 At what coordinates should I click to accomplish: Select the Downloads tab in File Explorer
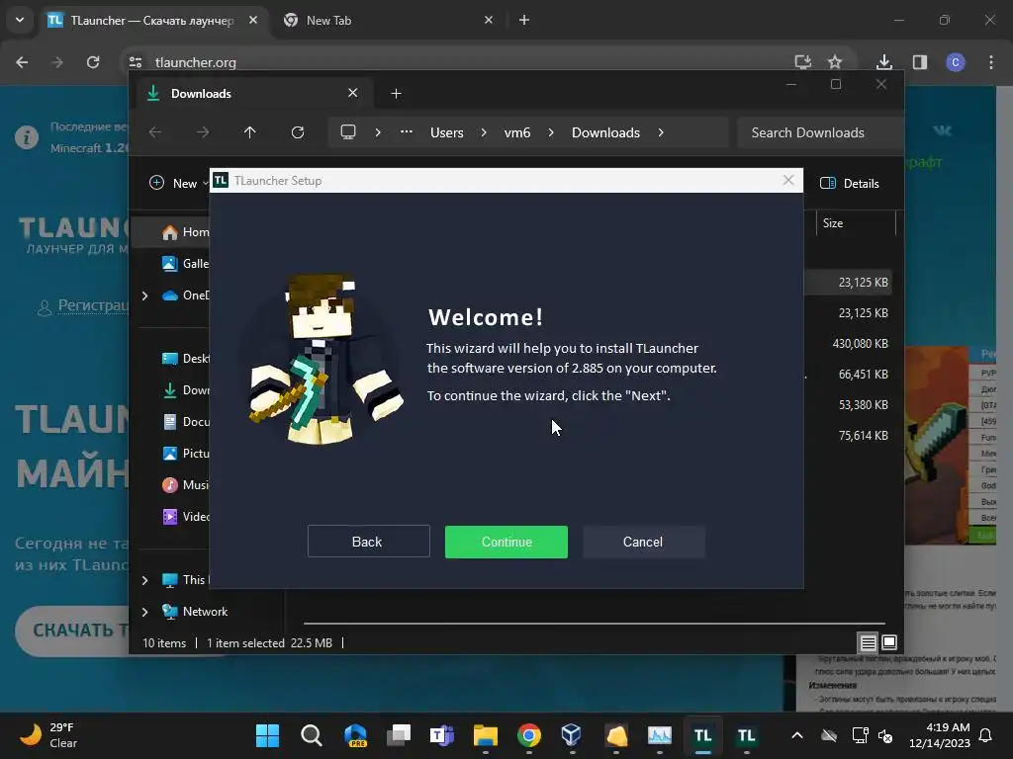click(x=252, y=94)
